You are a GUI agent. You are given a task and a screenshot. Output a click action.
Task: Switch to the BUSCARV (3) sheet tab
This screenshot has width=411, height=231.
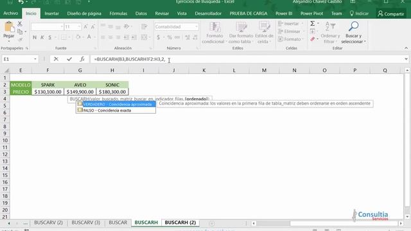pyautogui.click(x=86, y=223)
